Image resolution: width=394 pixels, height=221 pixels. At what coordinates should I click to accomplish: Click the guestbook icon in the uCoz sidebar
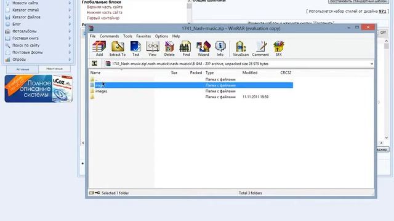point(8,38)
